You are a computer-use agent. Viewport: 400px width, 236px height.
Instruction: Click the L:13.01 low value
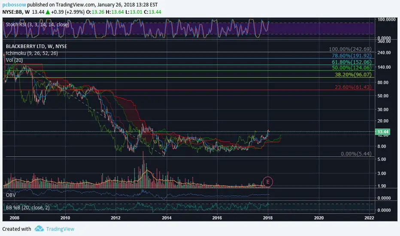133,12
